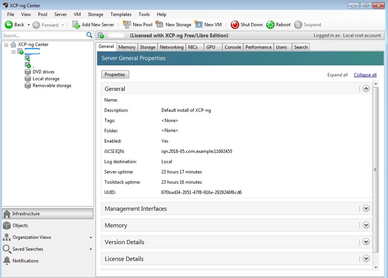Viewport: 388px width, 278px height.
Task: Select the Local storage disk icon
Action: tap(28, 79)
